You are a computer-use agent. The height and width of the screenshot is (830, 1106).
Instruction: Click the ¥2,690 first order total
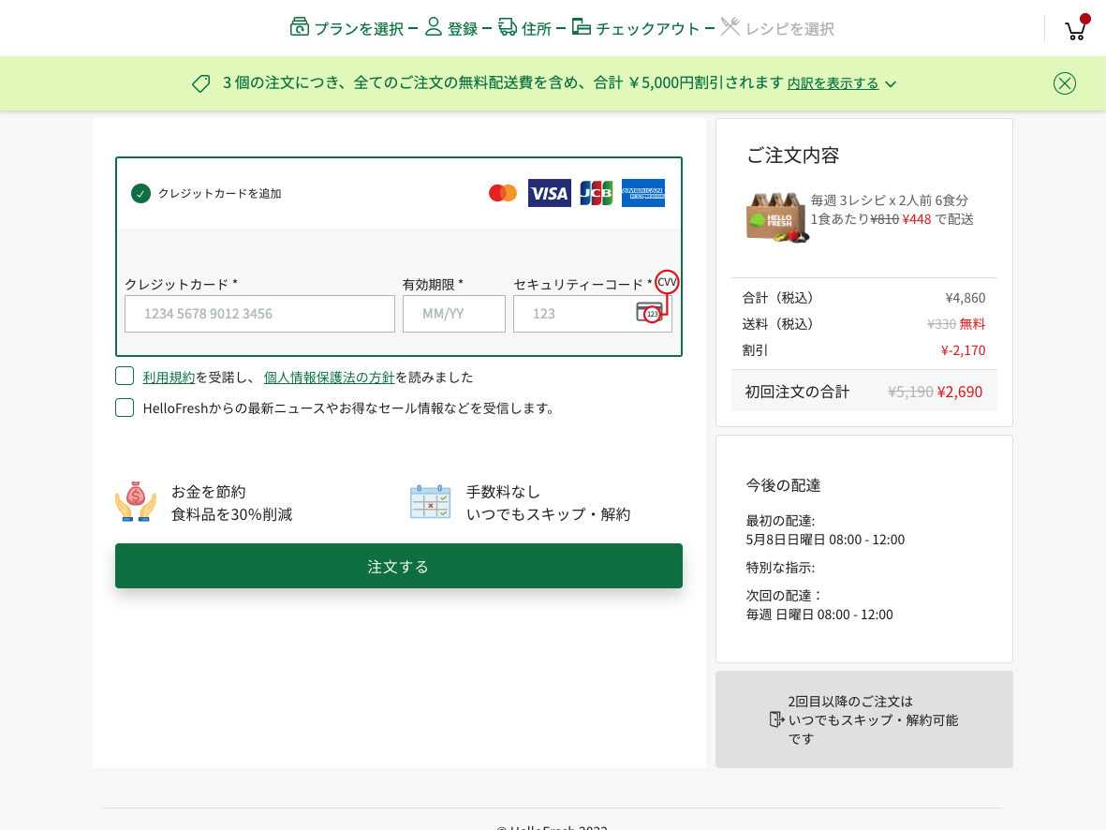pyautogui.click(x=959, y=392)
